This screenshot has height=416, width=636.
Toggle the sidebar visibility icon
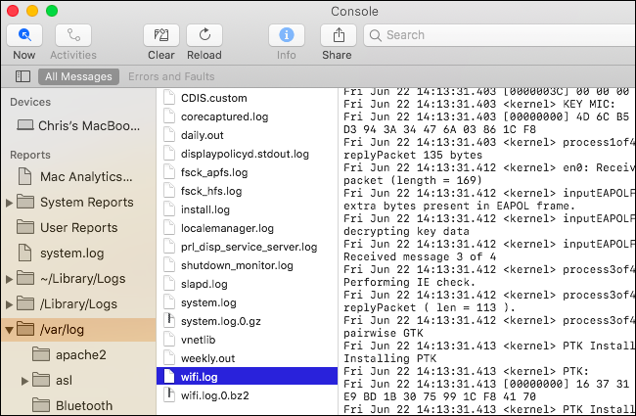pyautogui.click(x=23, y=76)
